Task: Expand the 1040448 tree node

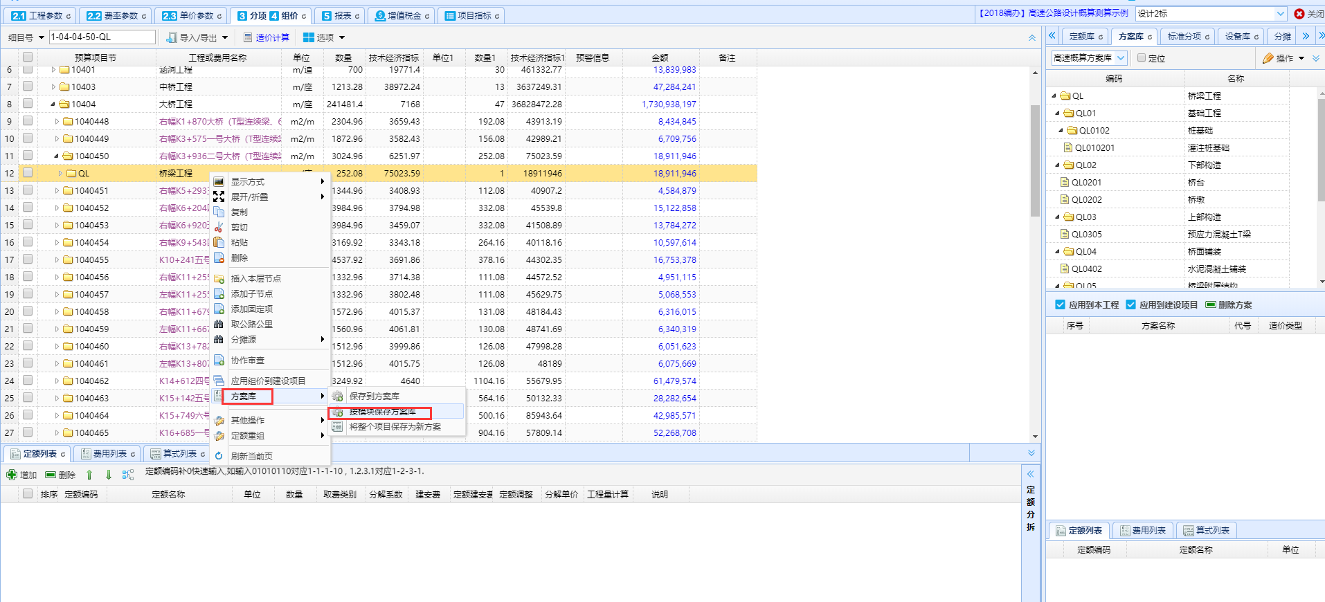Action: point(57,121)
